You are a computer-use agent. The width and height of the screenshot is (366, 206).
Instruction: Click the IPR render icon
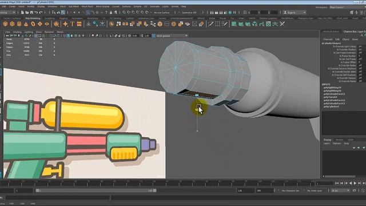point(221,13)
